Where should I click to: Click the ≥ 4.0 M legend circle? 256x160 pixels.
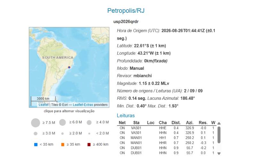[89, 123]
